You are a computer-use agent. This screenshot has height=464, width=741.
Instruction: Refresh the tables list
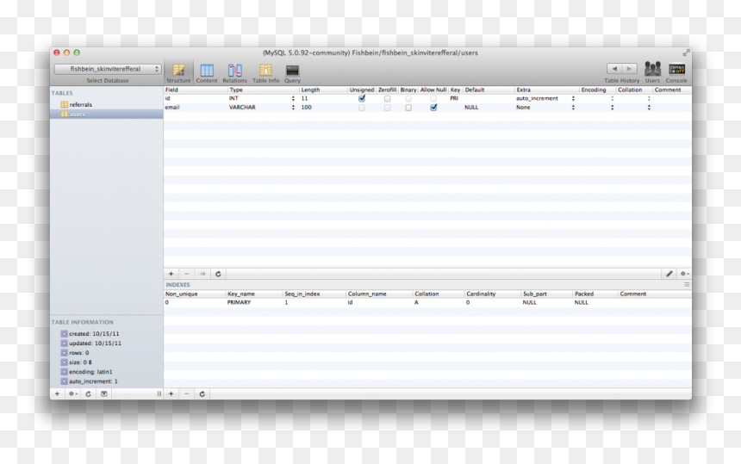89,393
